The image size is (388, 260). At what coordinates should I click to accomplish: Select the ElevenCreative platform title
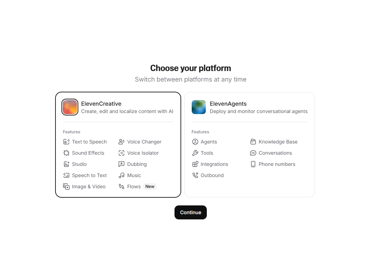point(101,104)
